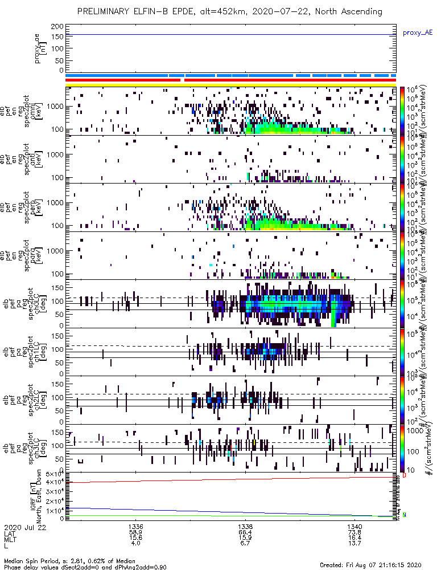Click the L value "6.7"
441x570 pixels.
point(245,543)
